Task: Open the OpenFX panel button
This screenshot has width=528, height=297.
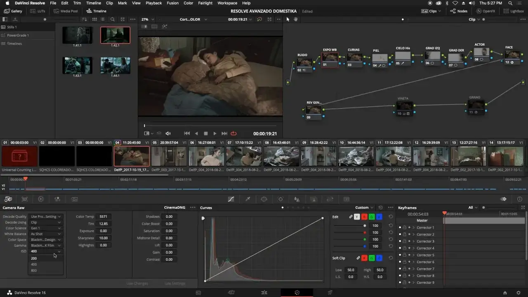Action: coord(486,11)
